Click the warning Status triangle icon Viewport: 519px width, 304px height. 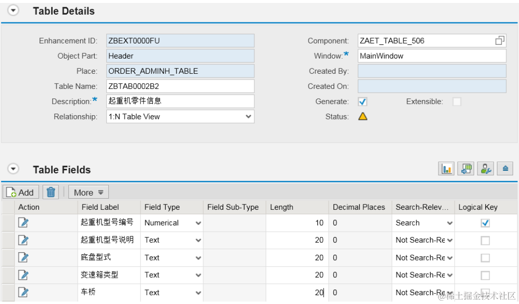(363, 117)
